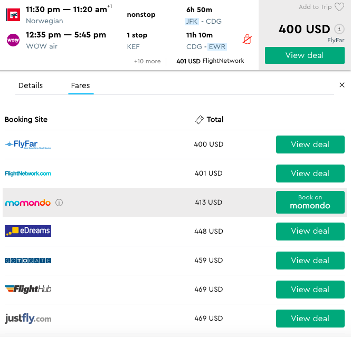Click the ticket icon beside Total

click(199, 120)
